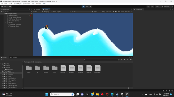Open Steam from the taskbar
This screenshot has height=97, width=174.
117,94
